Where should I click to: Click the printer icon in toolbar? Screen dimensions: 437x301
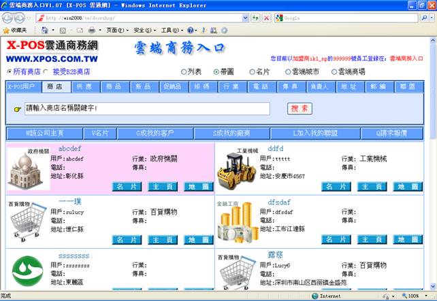(x=91, y=31)
